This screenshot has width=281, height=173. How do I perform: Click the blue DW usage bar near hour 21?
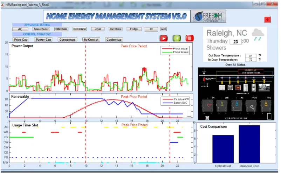point(174,143)
